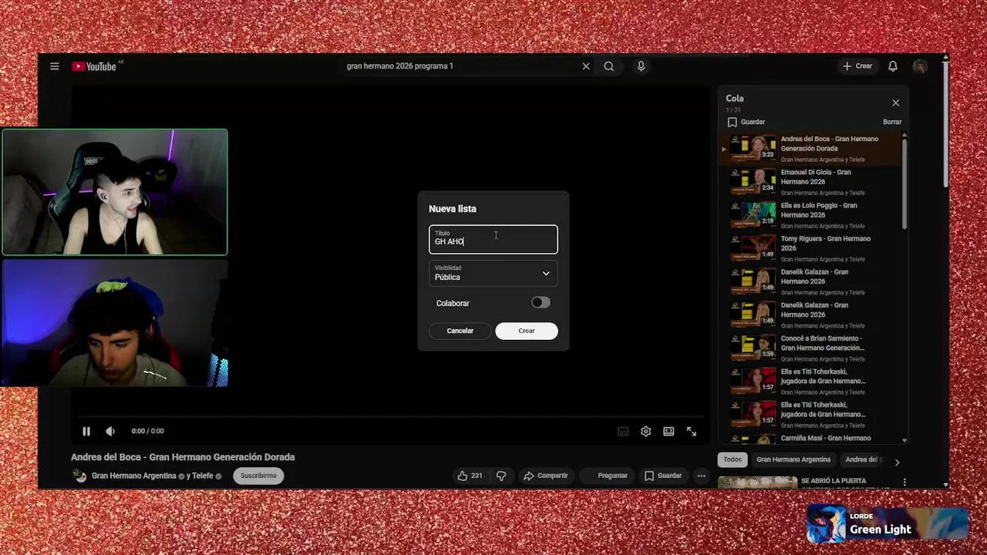Show more filter chips with arrow
The width and height of the screenshot is (987, 555).
pos(897,462)
